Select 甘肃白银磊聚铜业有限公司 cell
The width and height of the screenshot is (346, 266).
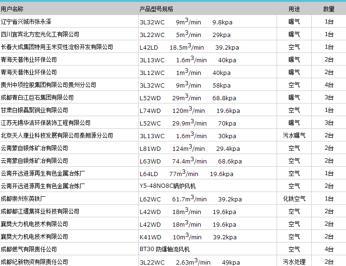pos(34,110)
